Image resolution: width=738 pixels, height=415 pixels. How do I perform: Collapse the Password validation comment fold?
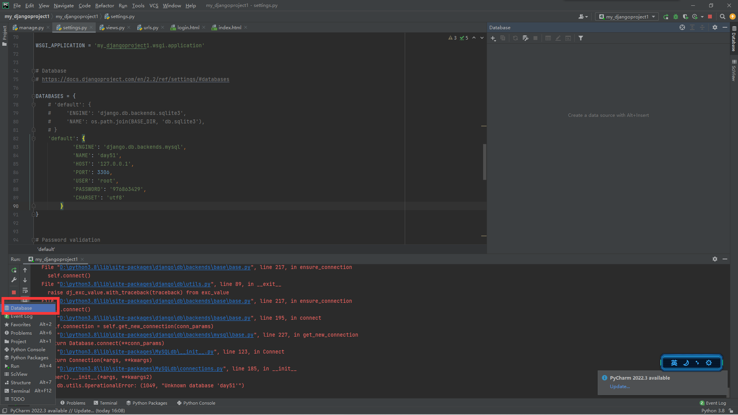[33, 240]
